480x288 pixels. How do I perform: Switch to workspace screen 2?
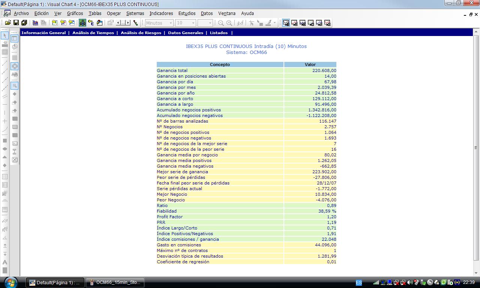point(294,23)
